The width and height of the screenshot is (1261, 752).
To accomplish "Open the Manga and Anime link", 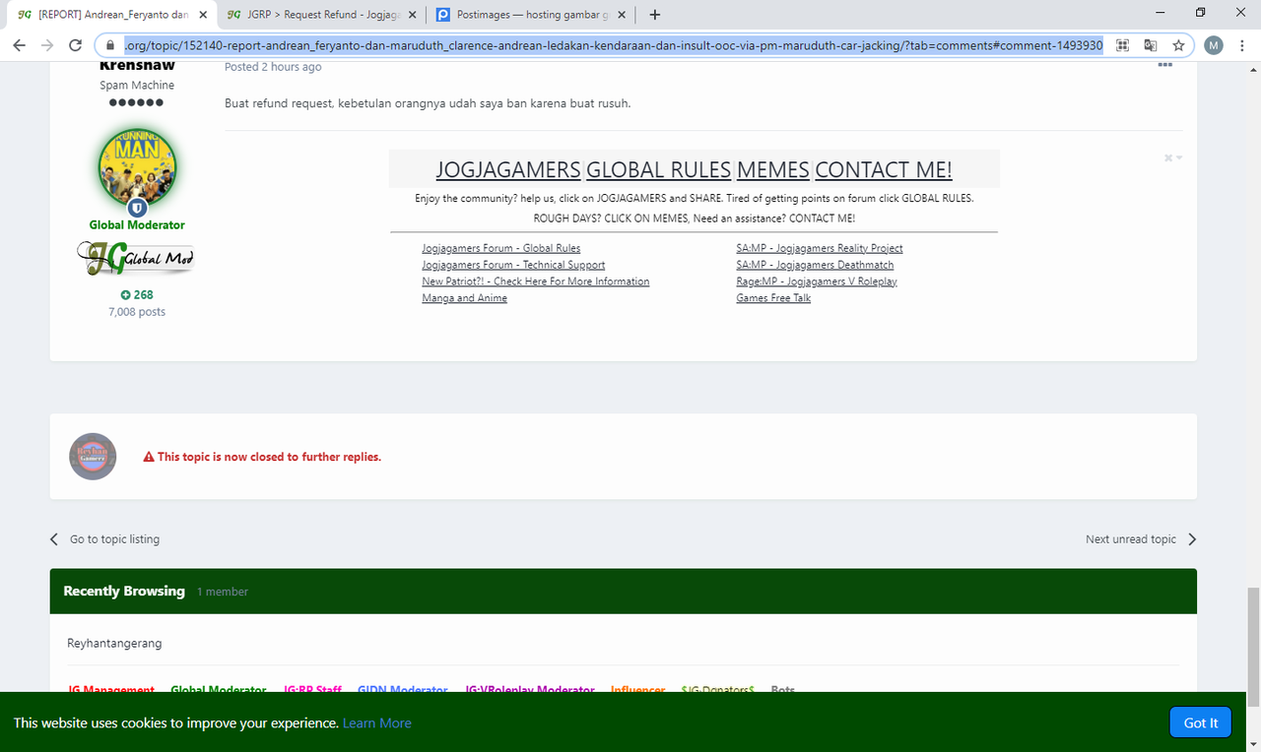I will (464, 298).
